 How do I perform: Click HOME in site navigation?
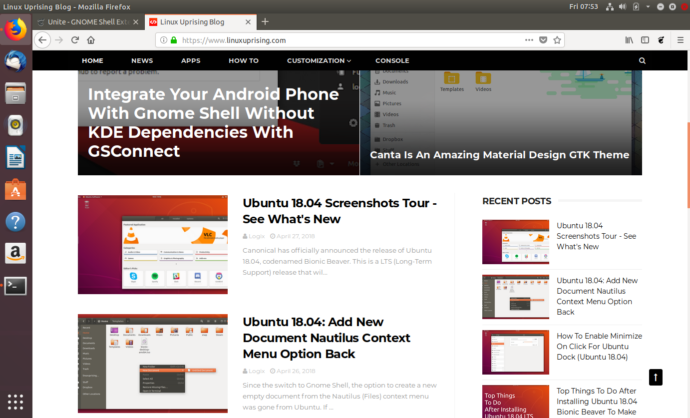pyautogui.click(x=92, y=60)
